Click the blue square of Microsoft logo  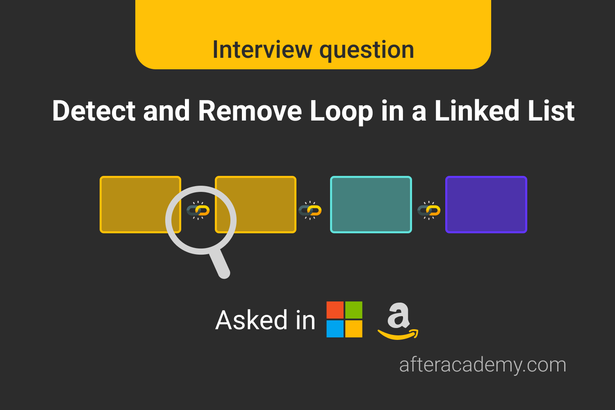tap(335, 329)
